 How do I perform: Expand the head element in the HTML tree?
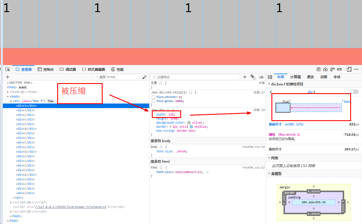pyautogui.click(x=8, y=92)
